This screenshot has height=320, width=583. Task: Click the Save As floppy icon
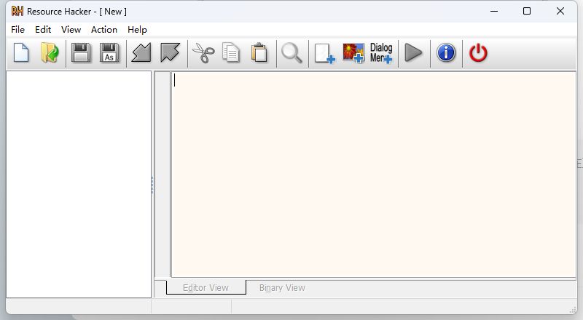(x=109, y=53)
